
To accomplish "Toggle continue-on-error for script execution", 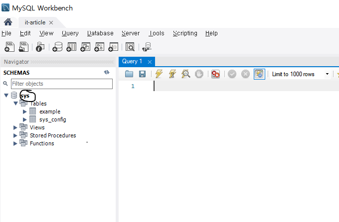I will (x=215, y=74).
